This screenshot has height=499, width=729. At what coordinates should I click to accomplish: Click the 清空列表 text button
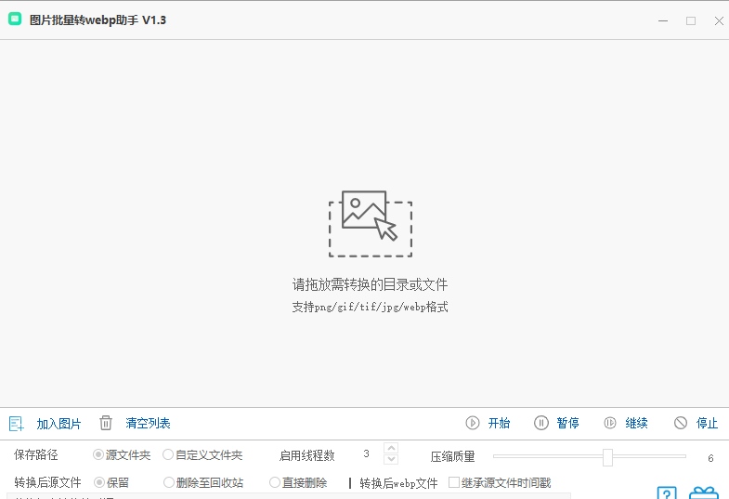tap(148, 424)
